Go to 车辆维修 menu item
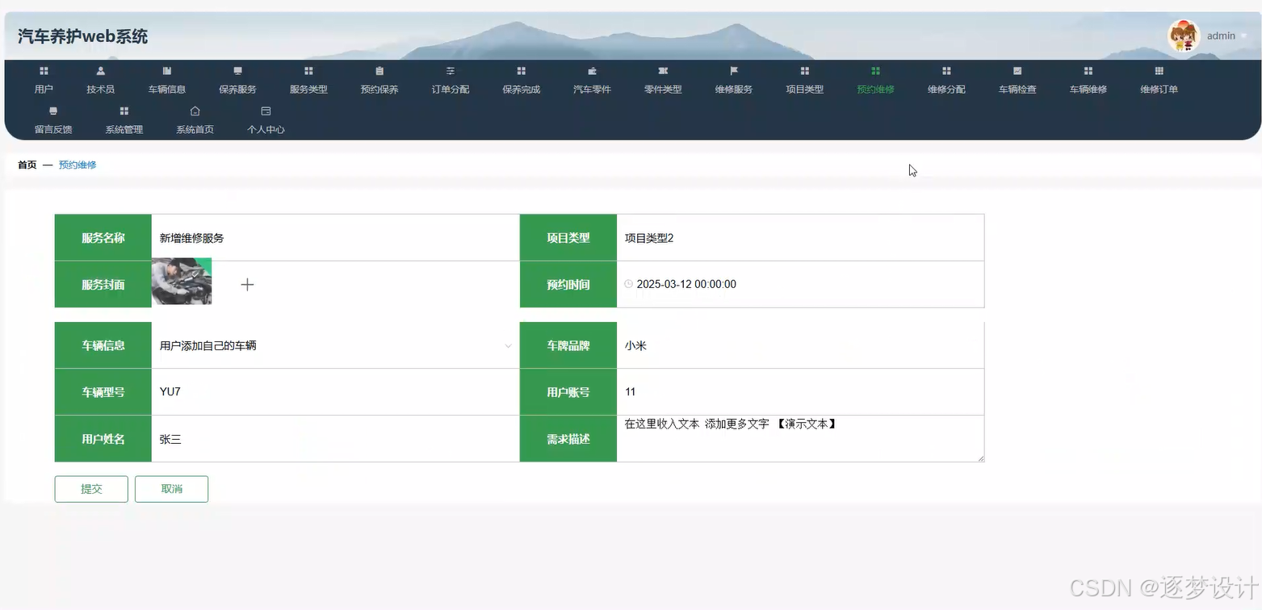This screenshot has height=610, width=1262. point(1088,81)
